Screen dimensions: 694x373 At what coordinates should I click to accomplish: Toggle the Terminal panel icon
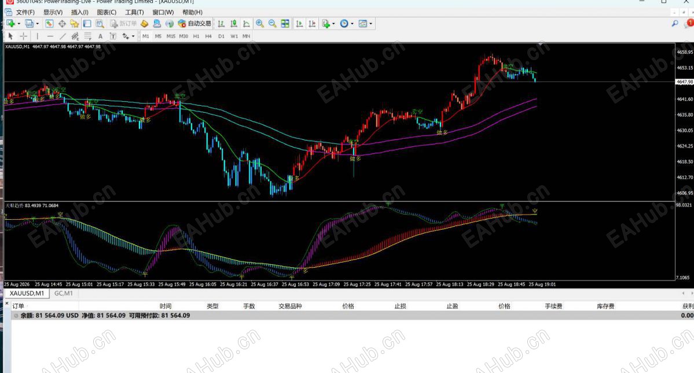point(87,24)
